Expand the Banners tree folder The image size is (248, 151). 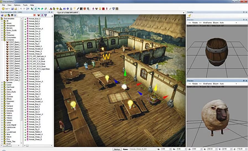coord(2,28)
